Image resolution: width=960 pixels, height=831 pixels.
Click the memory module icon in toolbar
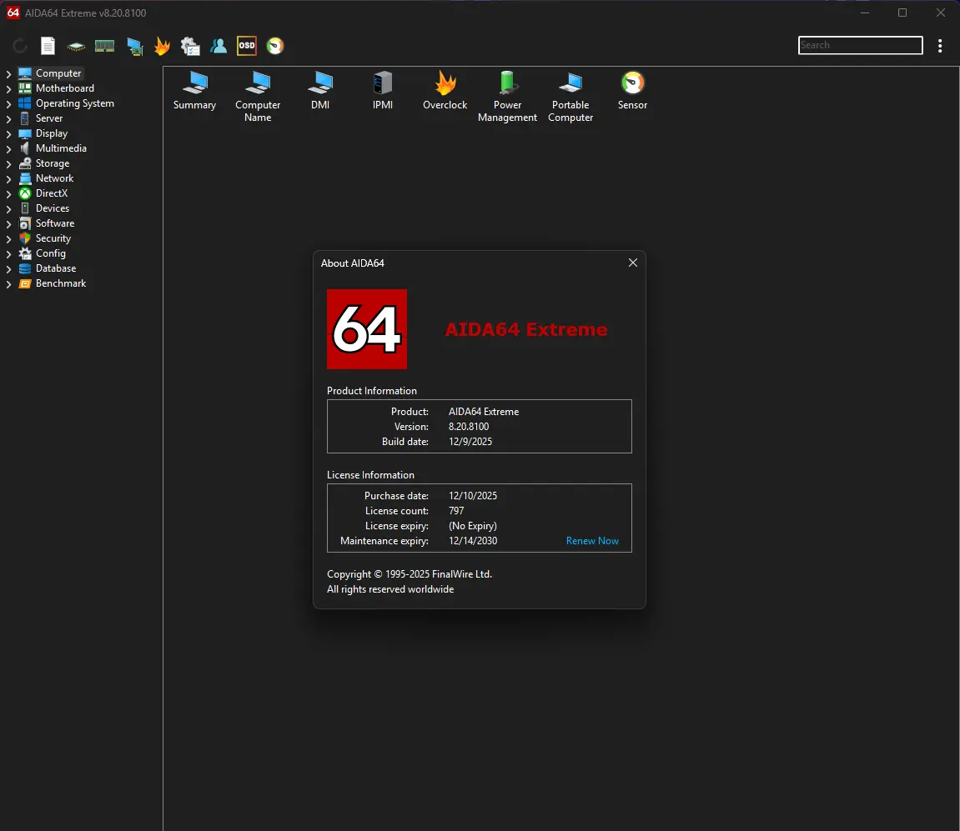[x=105, y=46]
